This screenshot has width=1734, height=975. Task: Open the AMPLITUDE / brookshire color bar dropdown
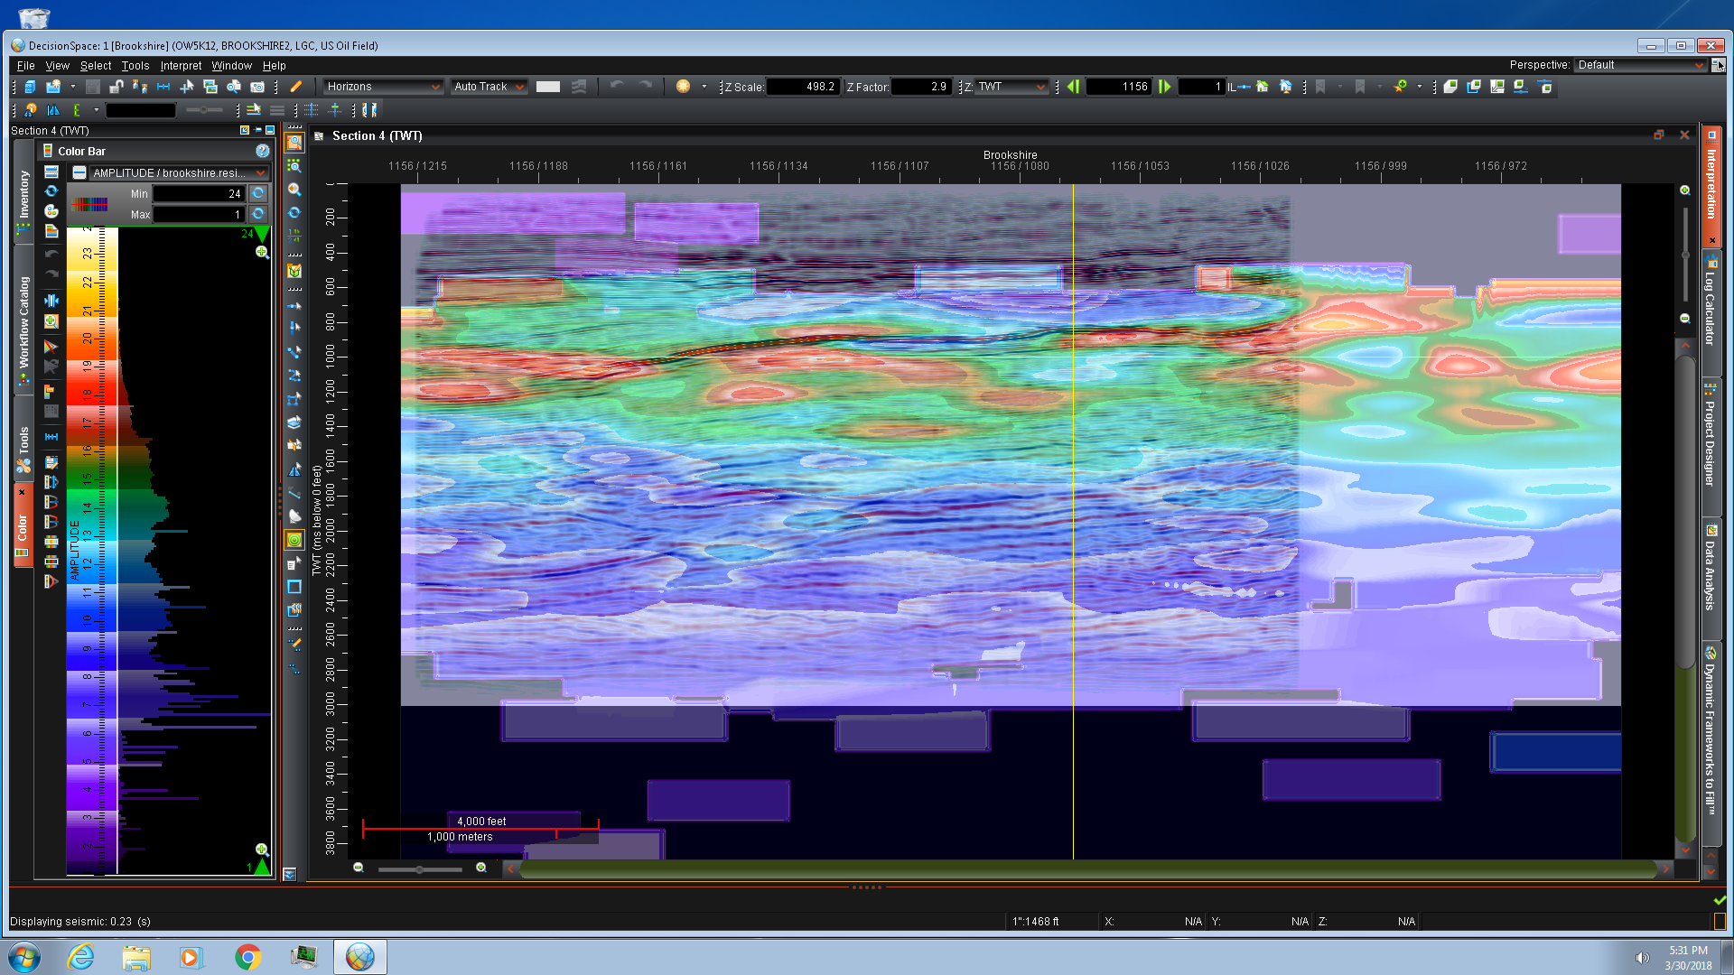[x=179, y=172]
